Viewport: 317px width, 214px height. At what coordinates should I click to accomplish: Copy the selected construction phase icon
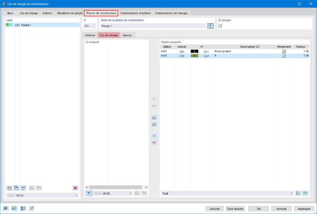coord(16,188)
